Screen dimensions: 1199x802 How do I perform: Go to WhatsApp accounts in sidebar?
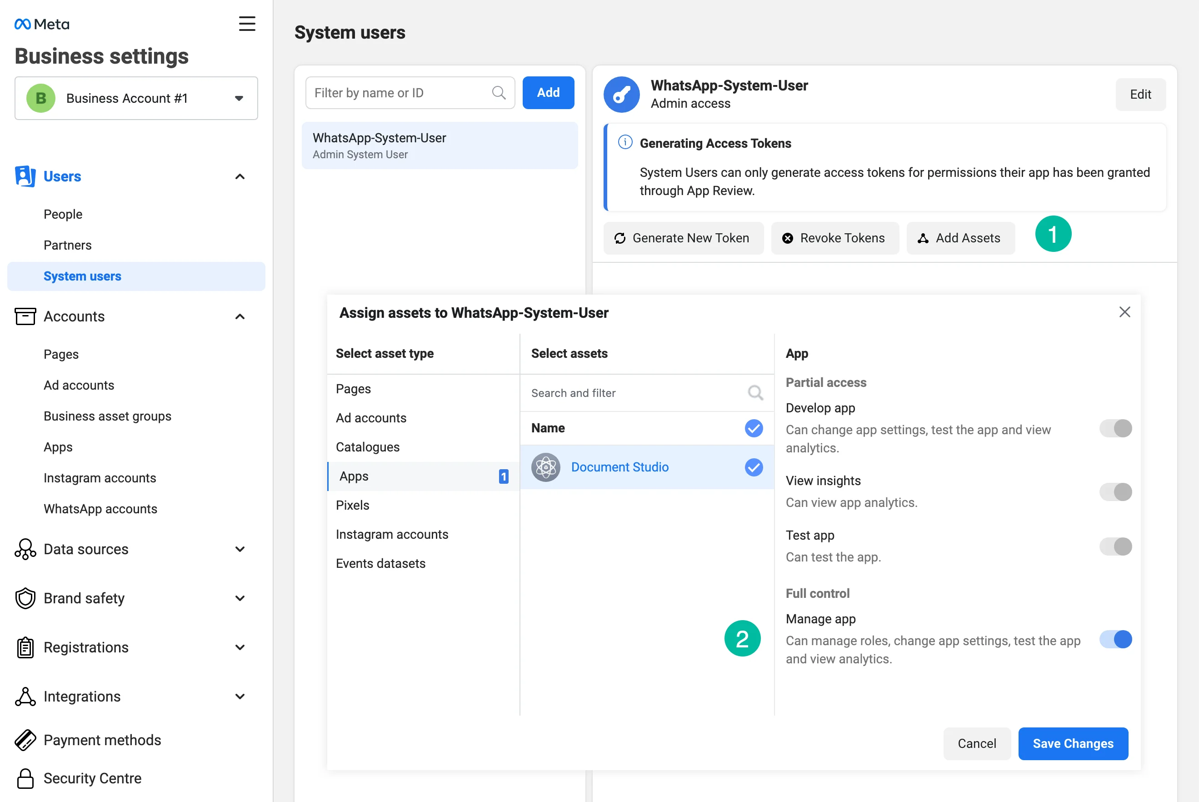coord(100,509)
